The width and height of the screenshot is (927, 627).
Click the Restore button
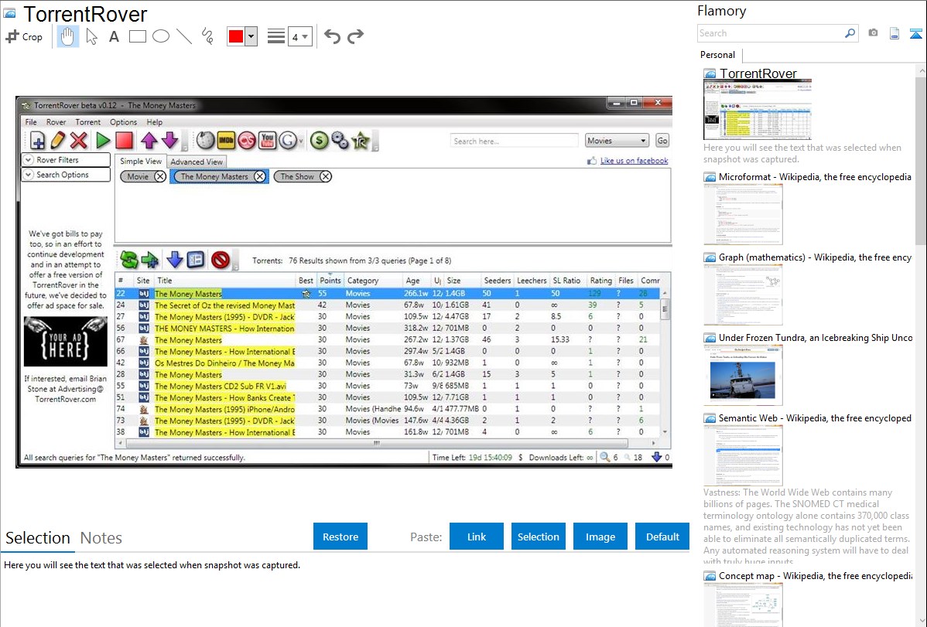[340, 537]
